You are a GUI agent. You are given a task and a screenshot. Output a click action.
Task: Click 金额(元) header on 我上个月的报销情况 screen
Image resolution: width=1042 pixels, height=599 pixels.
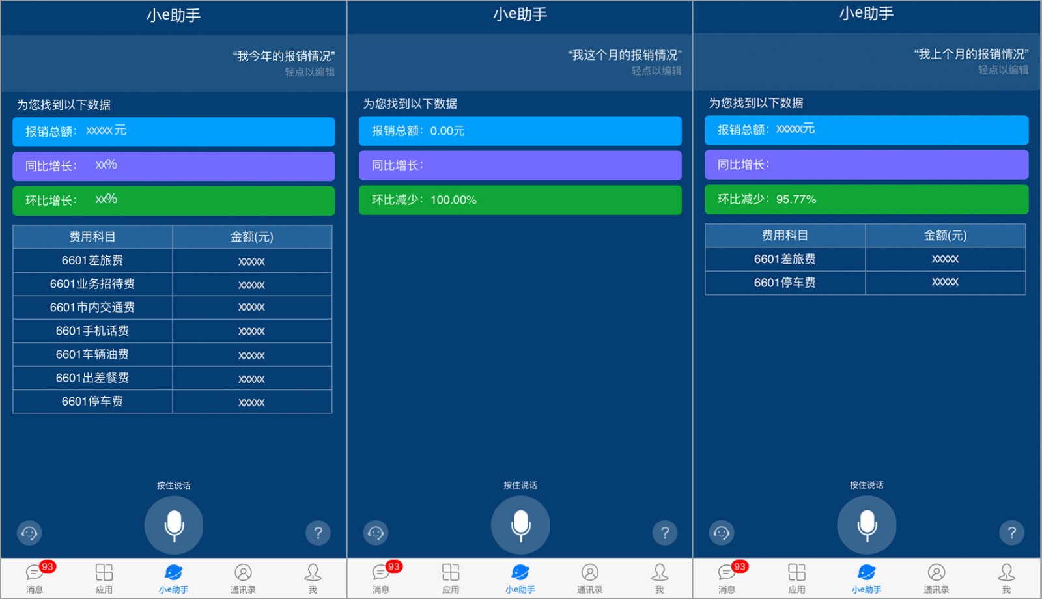pos(946,236)
